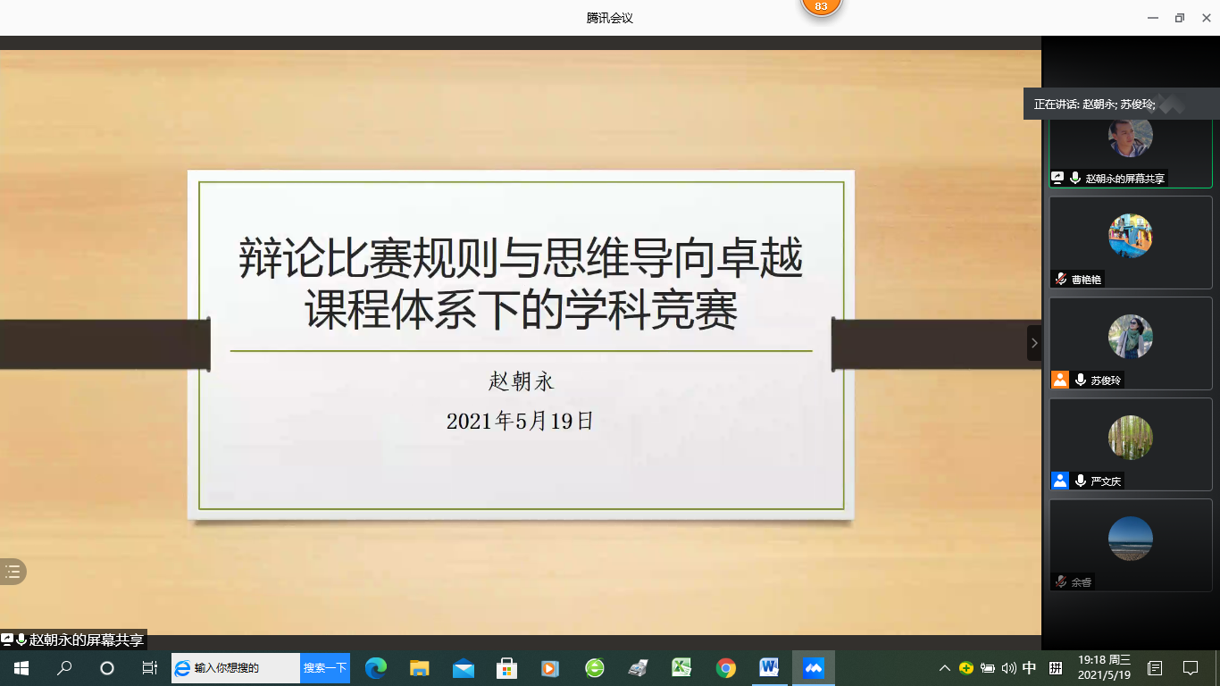Open the volume control in system tray
Screen dimensions: 1220x686
1009,668
